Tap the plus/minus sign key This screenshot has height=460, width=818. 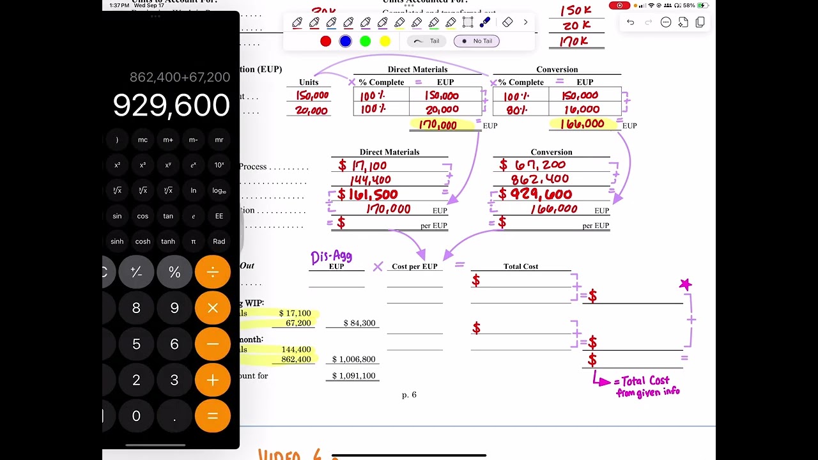click(x=136, y=273)
